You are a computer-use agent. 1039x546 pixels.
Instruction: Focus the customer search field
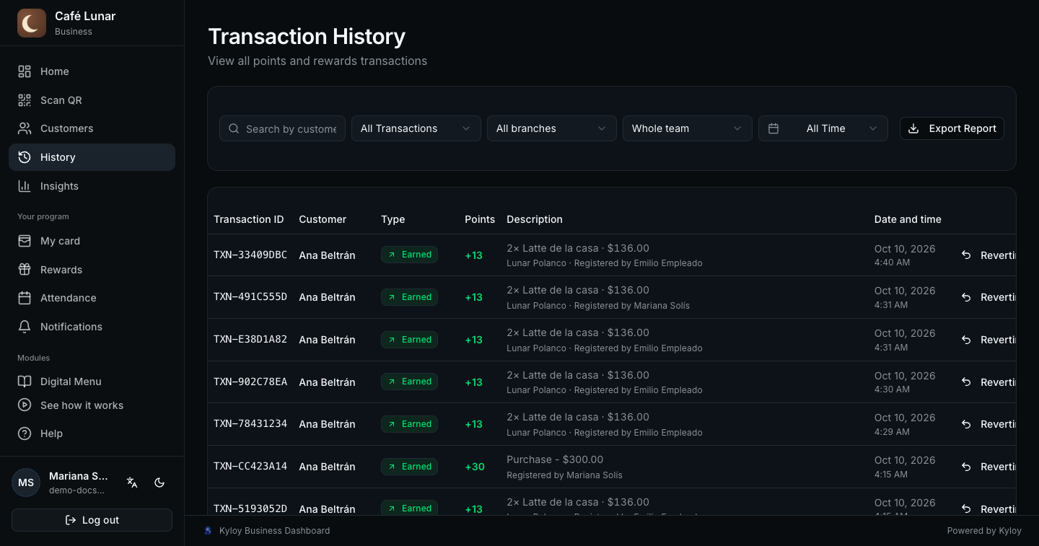pyautogui.click(x=282, y=128)
